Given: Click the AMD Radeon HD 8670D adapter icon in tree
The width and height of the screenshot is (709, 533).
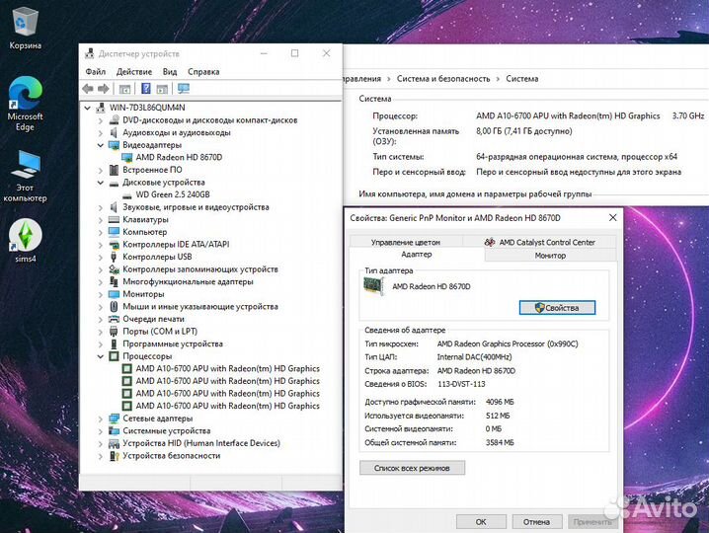Looking at the screenshot, I should pyautogui.click(x=127, y=157).
